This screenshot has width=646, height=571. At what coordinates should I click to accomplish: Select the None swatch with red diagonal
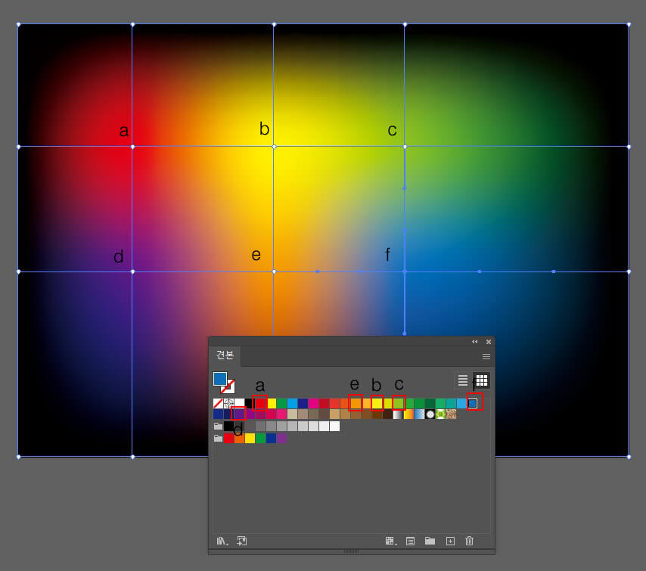tap(218, 403)
